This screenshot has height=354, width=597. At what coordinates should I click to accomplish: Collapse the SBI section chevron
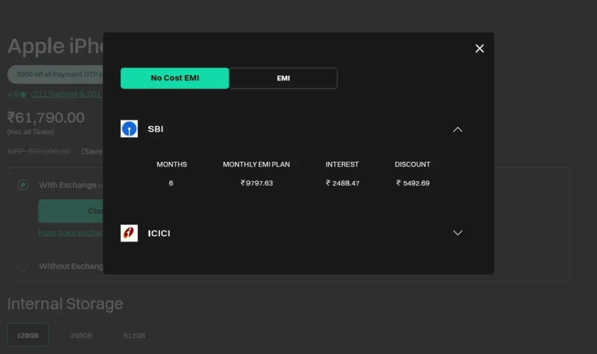tap(458, 129)
